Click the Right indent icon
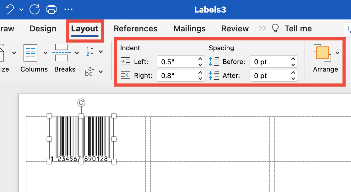351x192 pixels. pyautogui.click(x=125, y=75)
